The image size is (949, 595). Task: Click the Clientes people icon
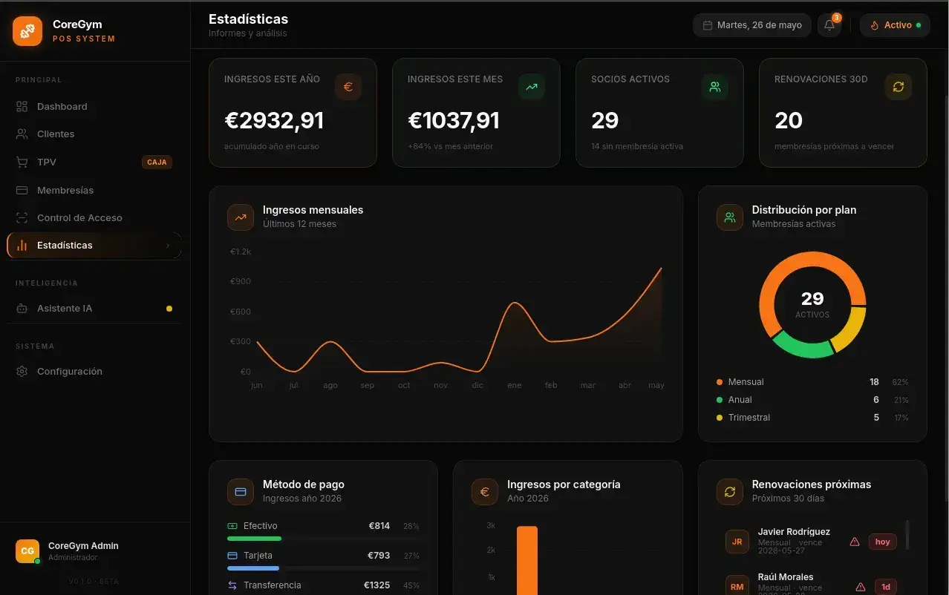(x=22, y=134)
